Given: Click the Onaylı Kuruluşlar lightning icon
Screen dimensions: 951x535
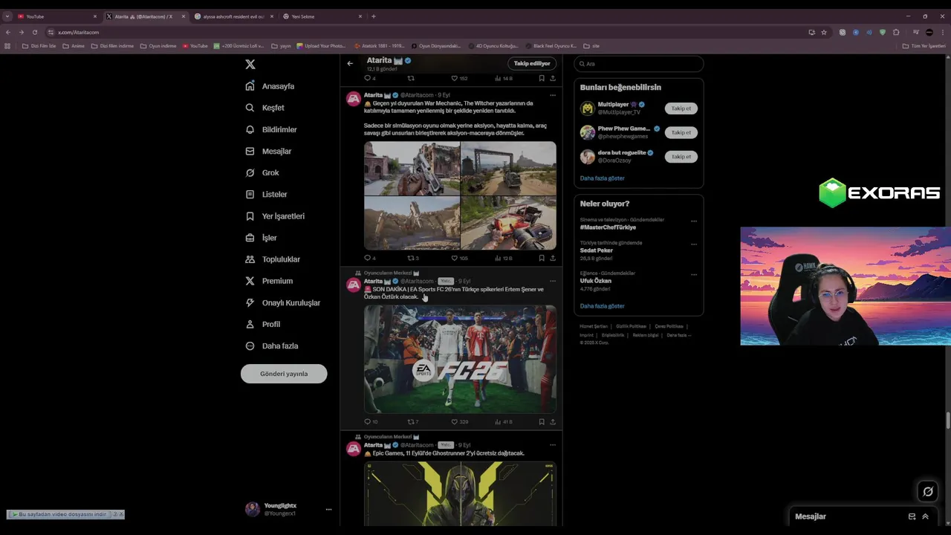Looking at the screenshot, I should click(250, 302).
